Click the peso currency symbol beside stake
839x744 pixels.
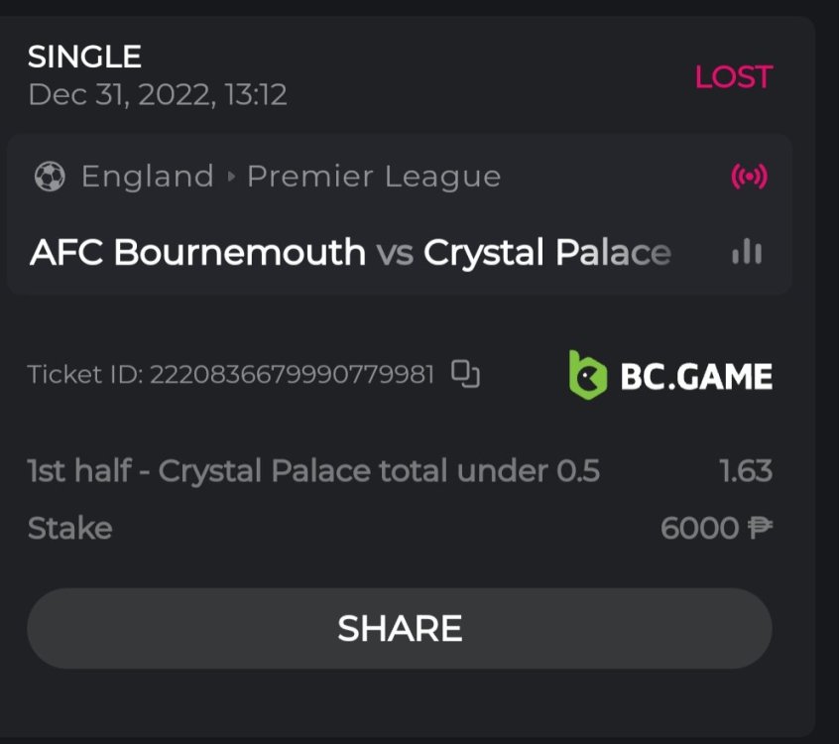[x=760, y=528]
